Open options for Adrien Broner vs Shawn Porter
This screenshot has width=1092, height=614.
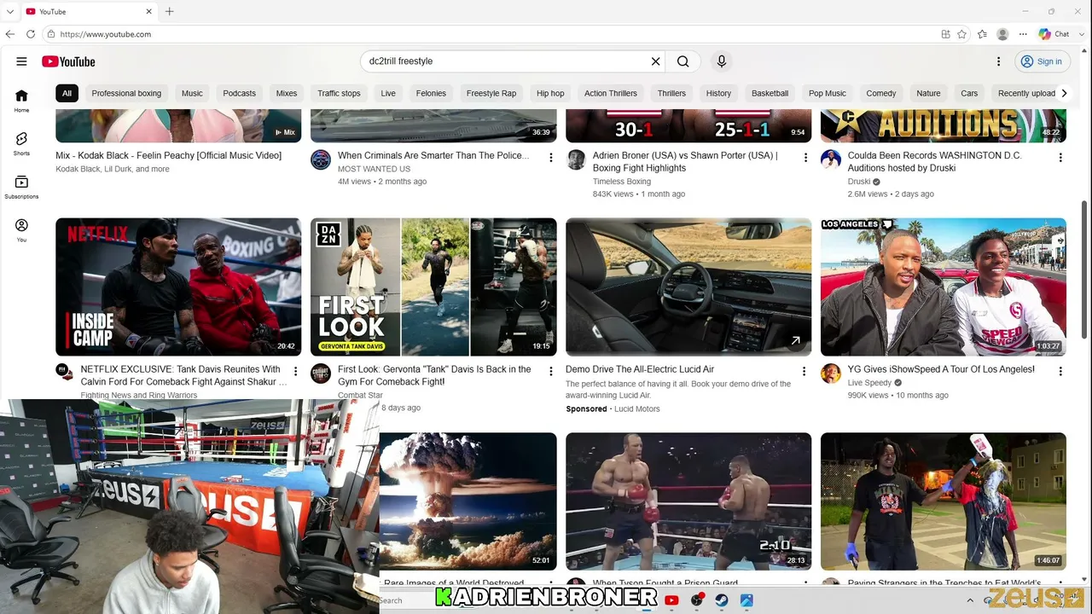click(805, 158)
